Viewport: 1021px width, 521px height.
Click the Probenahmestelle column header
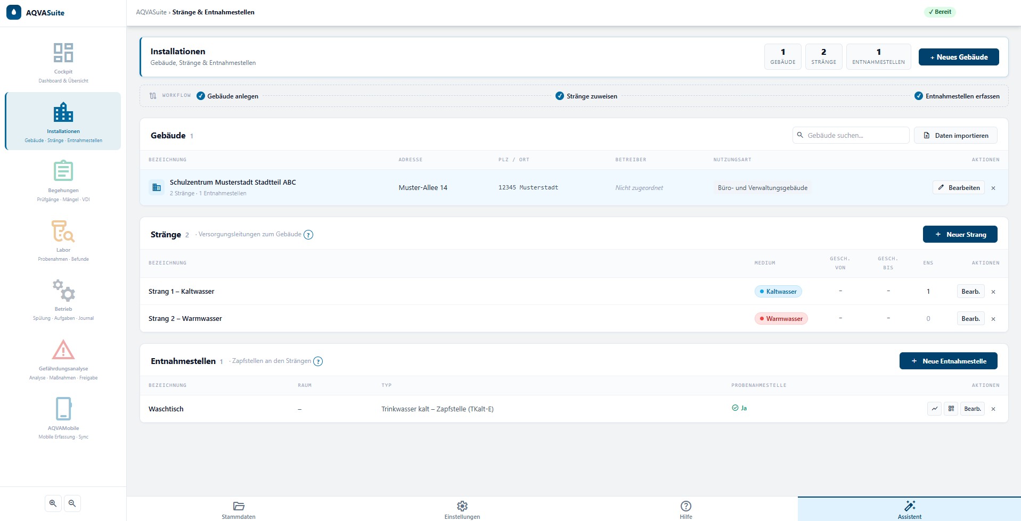(758, 385)
